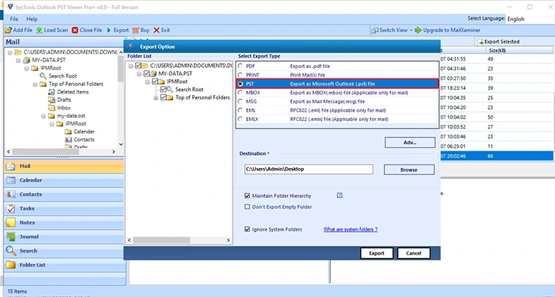Click the Browse button

click(x=409, y=169)
